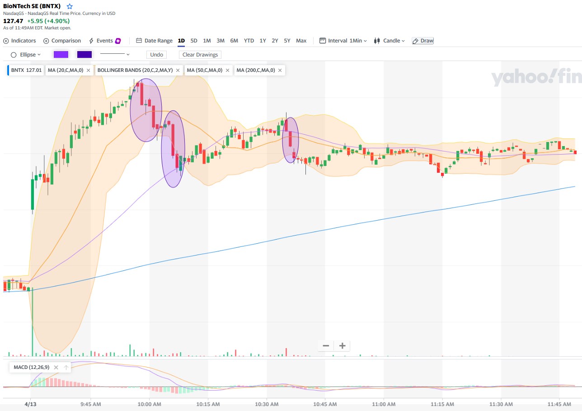
Task: Open the line style dropdown
Action: coord(115,55)
